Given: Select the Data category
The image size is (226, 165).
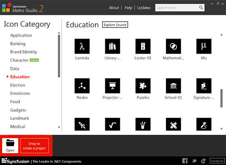Looking at the screenshot, I should tap(14, 68).
